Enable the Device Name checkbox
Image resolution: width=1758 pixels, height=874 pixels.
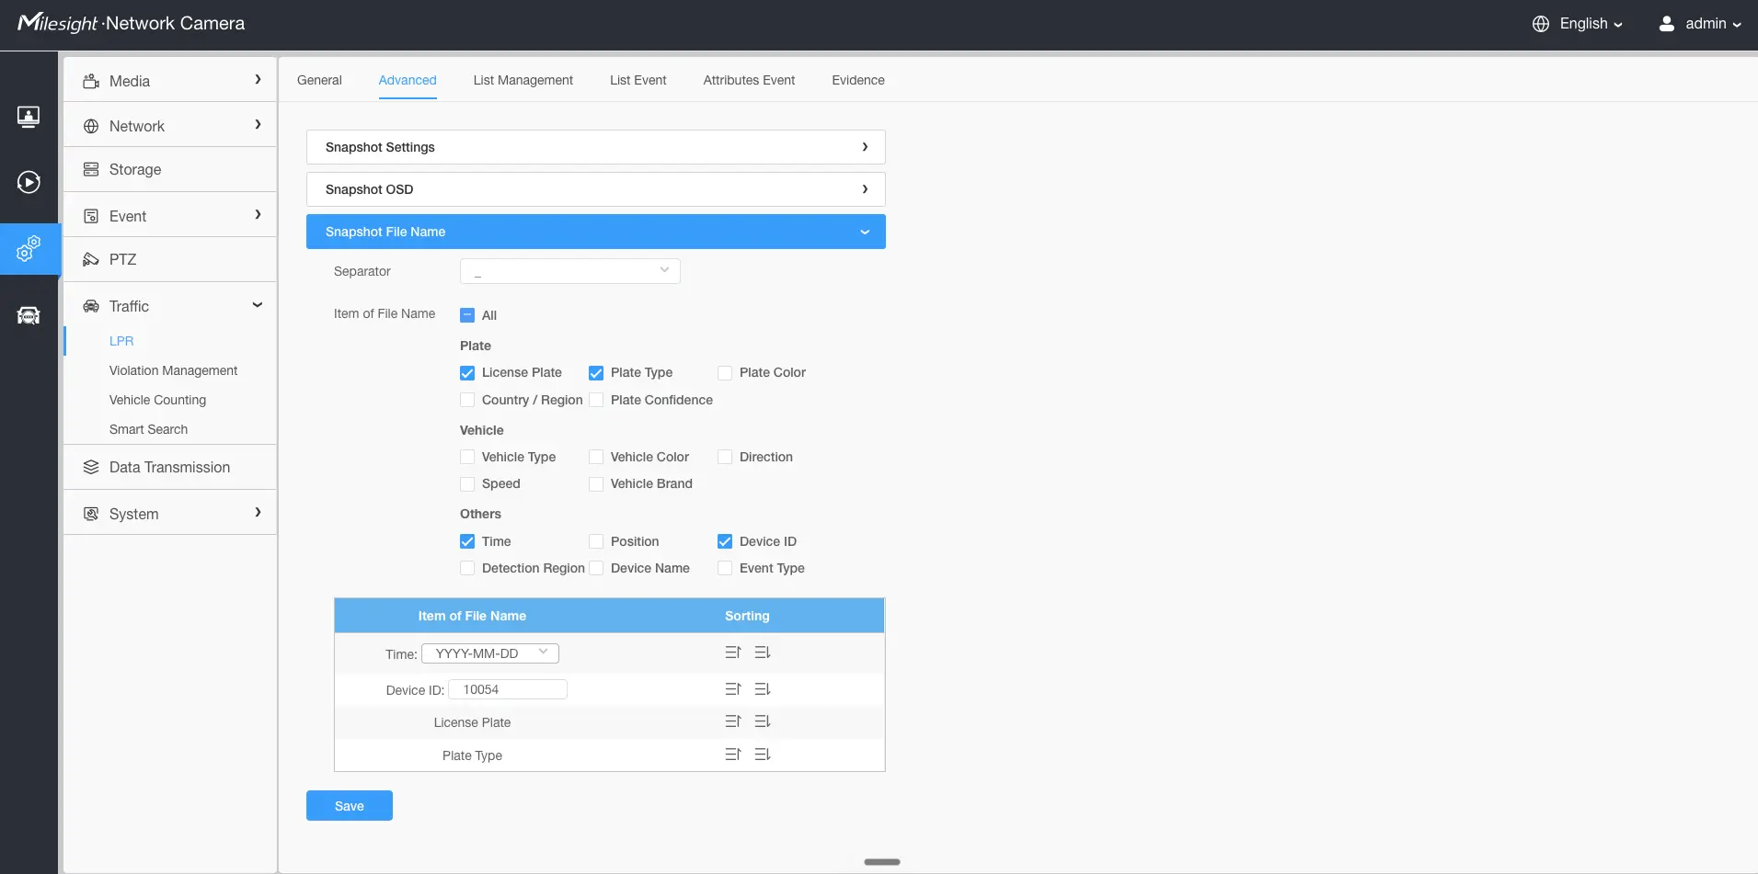click(x=596, y=568)
